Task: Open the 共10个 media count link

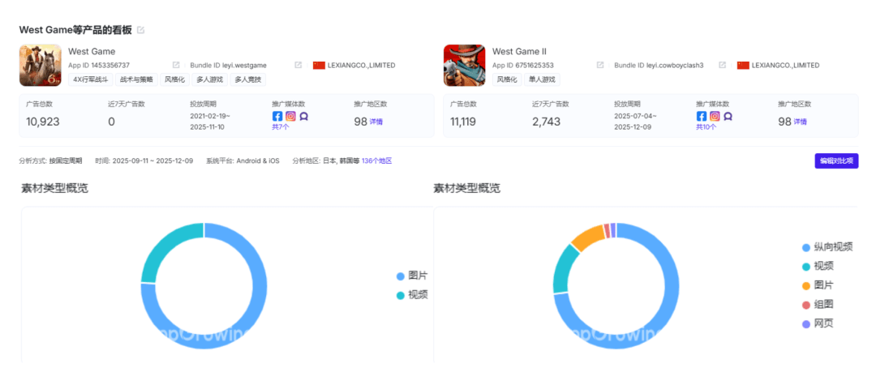Action: click(706, 127)
